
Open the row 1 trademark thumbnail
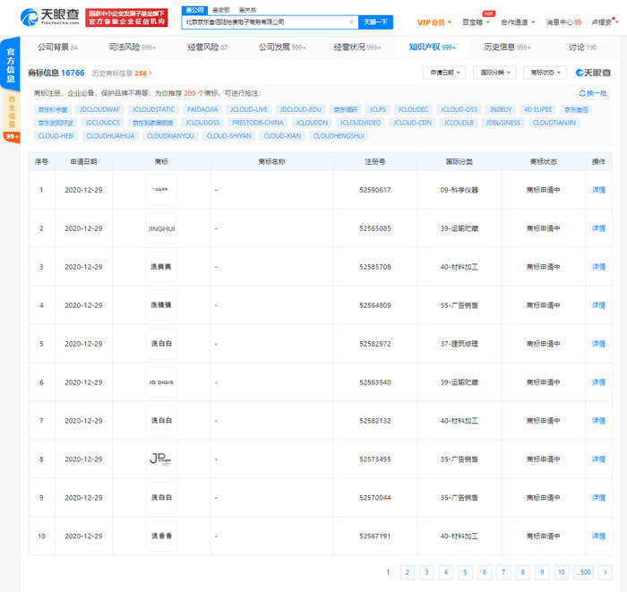pos(161,190)
